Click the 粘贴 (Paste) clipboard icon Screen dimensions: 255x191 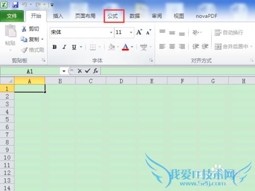pyautogui.click(x=11, y=31)
